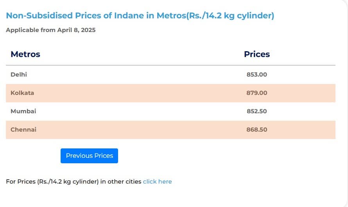Image resolution: width=348 pixels, height=207 pixels.
Task: Select the Kolkata city name cell
Action: [22, 93]
